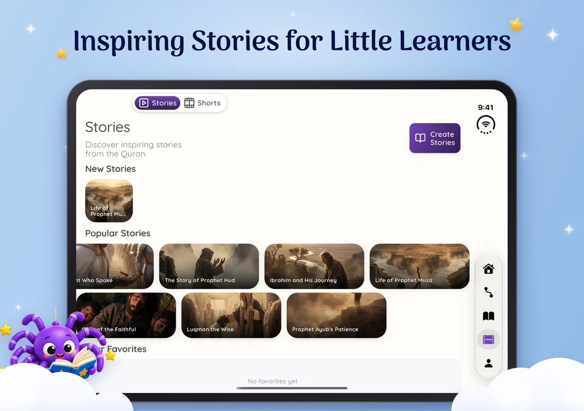Select the highlighted film stories icon
The image size is (584, 411).
coord(488,339)
